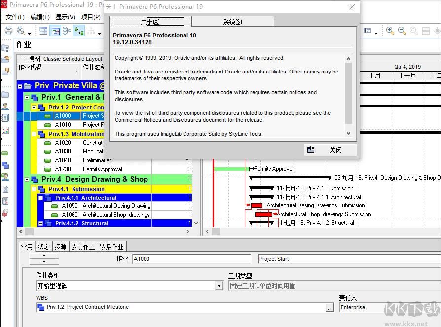The width and height of the screenshot is (441, 327).
Task: Click the reports chart icon in sidebar
Action: tap(5, 130)
